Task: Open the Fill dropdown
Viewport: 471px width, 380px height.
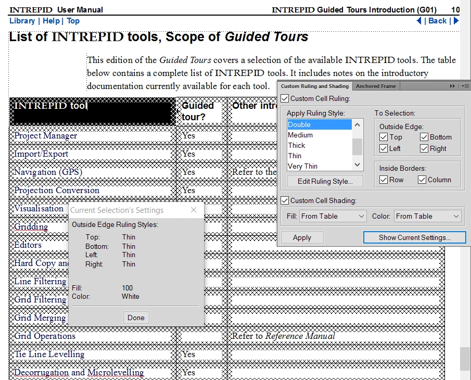Action: click(333, 216)
